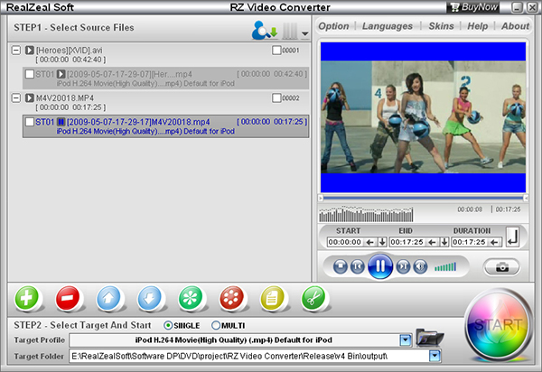Click the START time input field
Screen dimensions: 542x372
[345, 242]
